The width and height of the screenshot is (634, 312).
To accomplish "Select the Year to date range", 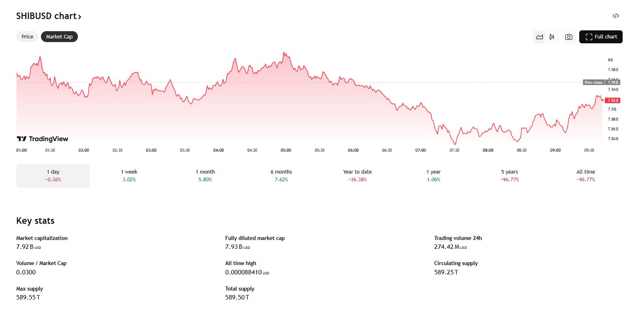I will coord(357,176).
